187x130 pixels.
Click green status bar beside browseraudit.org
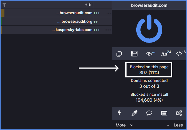tap(1, 21)
